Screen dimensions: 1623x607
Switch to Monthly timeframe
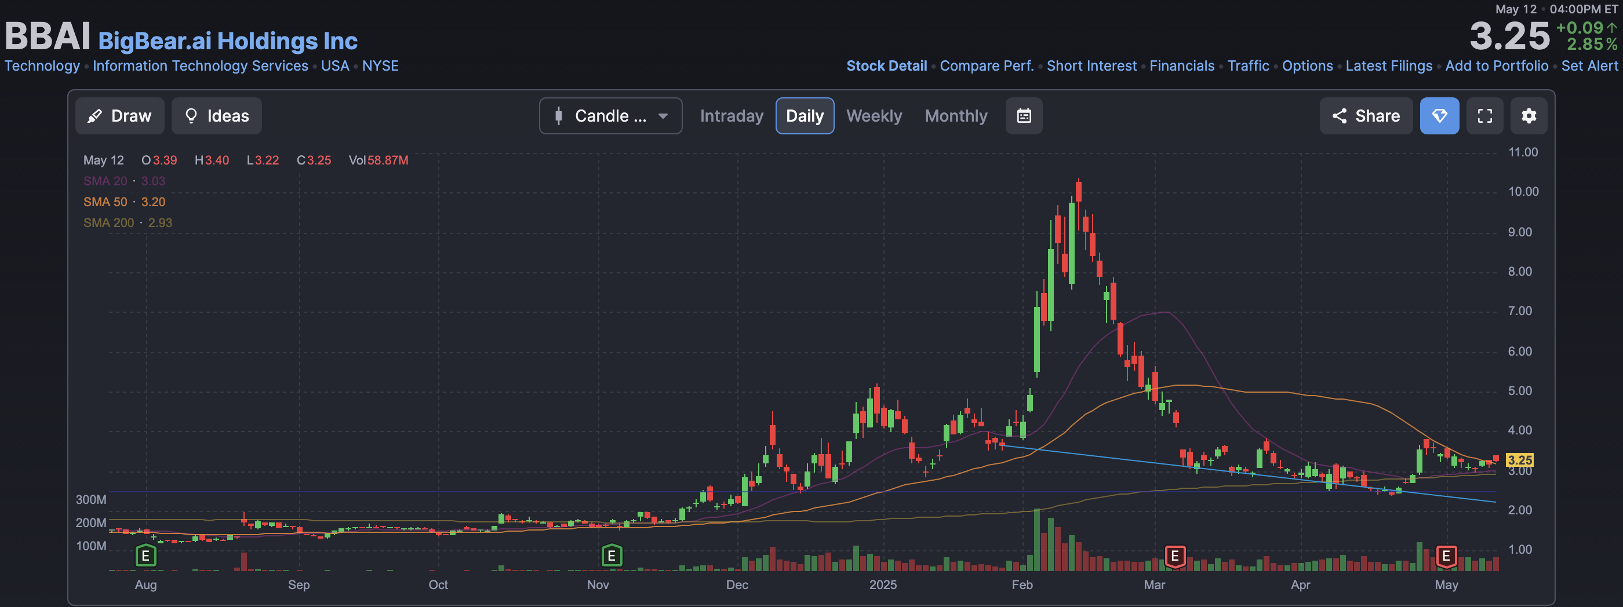point(956,116)
